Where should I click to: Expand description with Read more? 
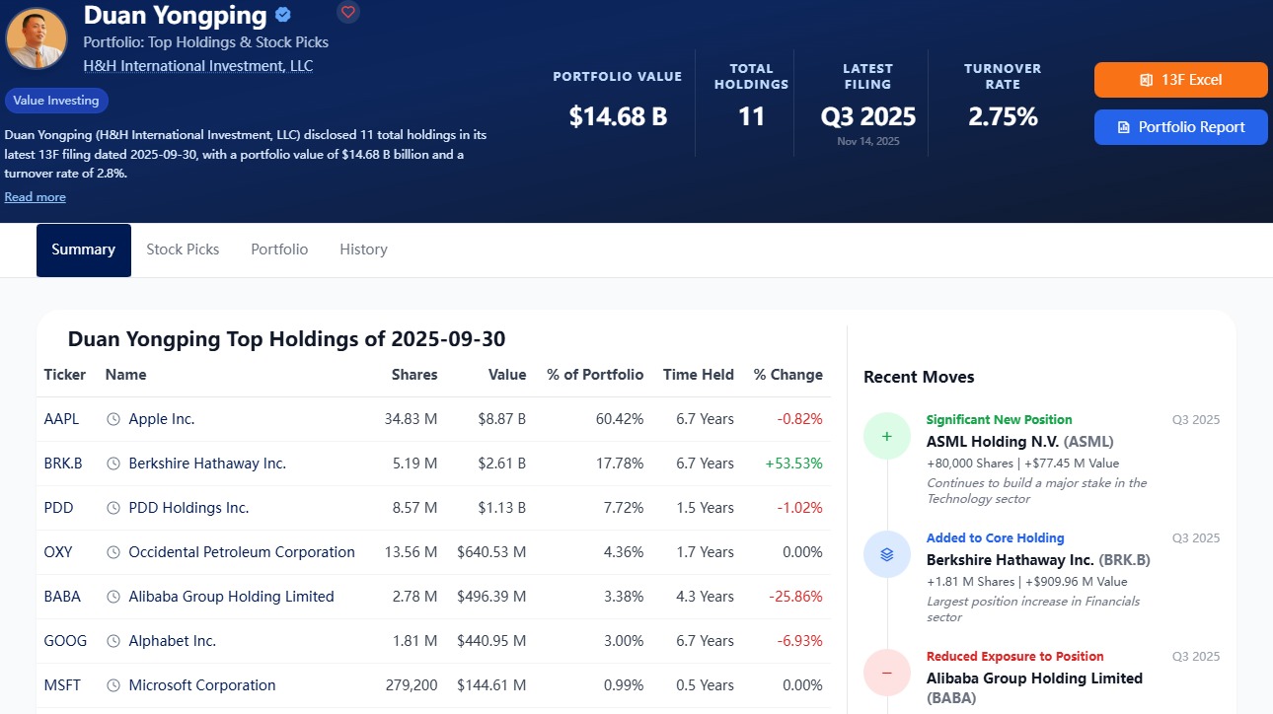coord(36,197)
